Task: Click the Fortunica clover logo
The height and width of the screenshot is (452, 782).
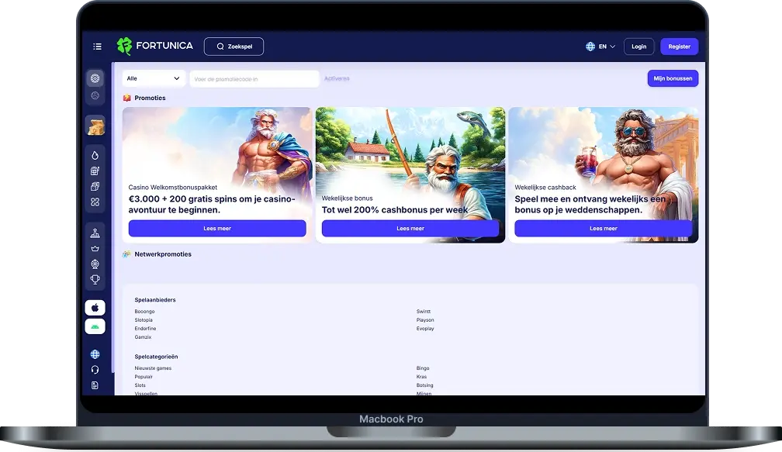Action: (124, 47)
